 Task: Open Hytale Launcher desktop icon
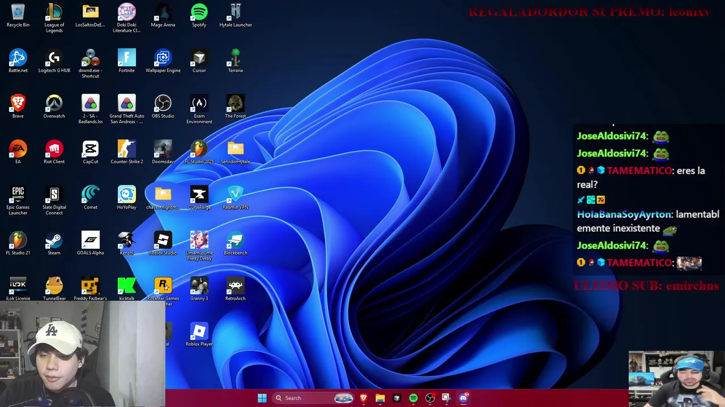tap(236, 15)
